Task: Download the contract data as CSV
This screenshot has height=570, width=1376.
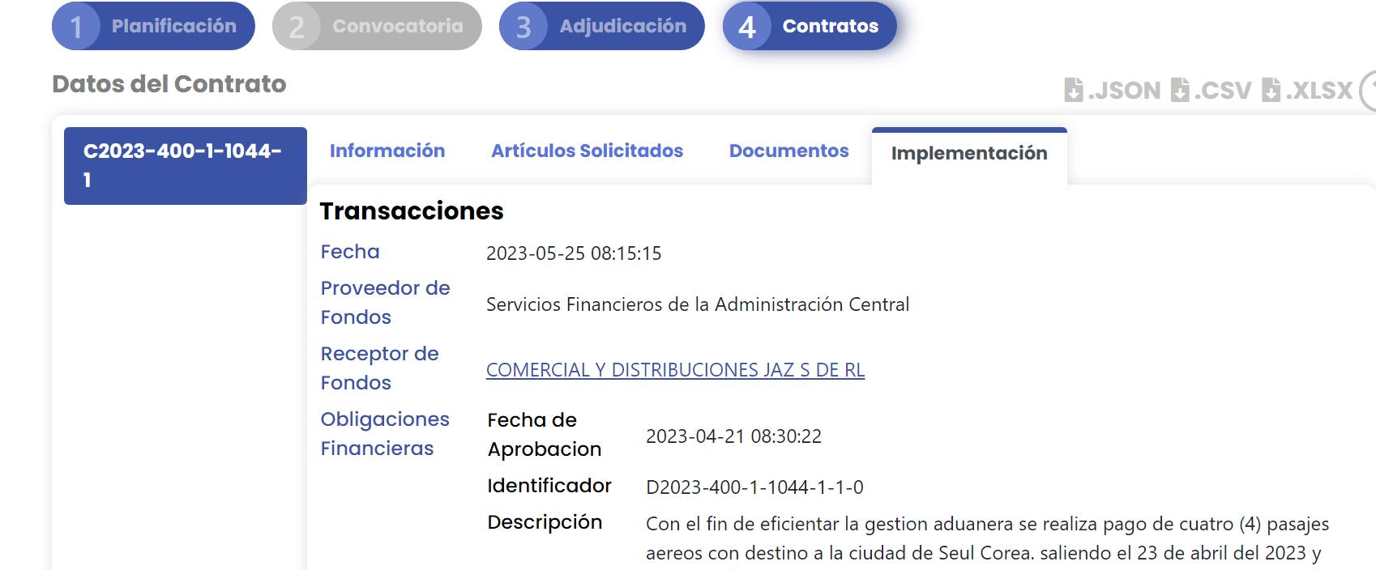Action: pyautogui.click(x=1211, y=90)
